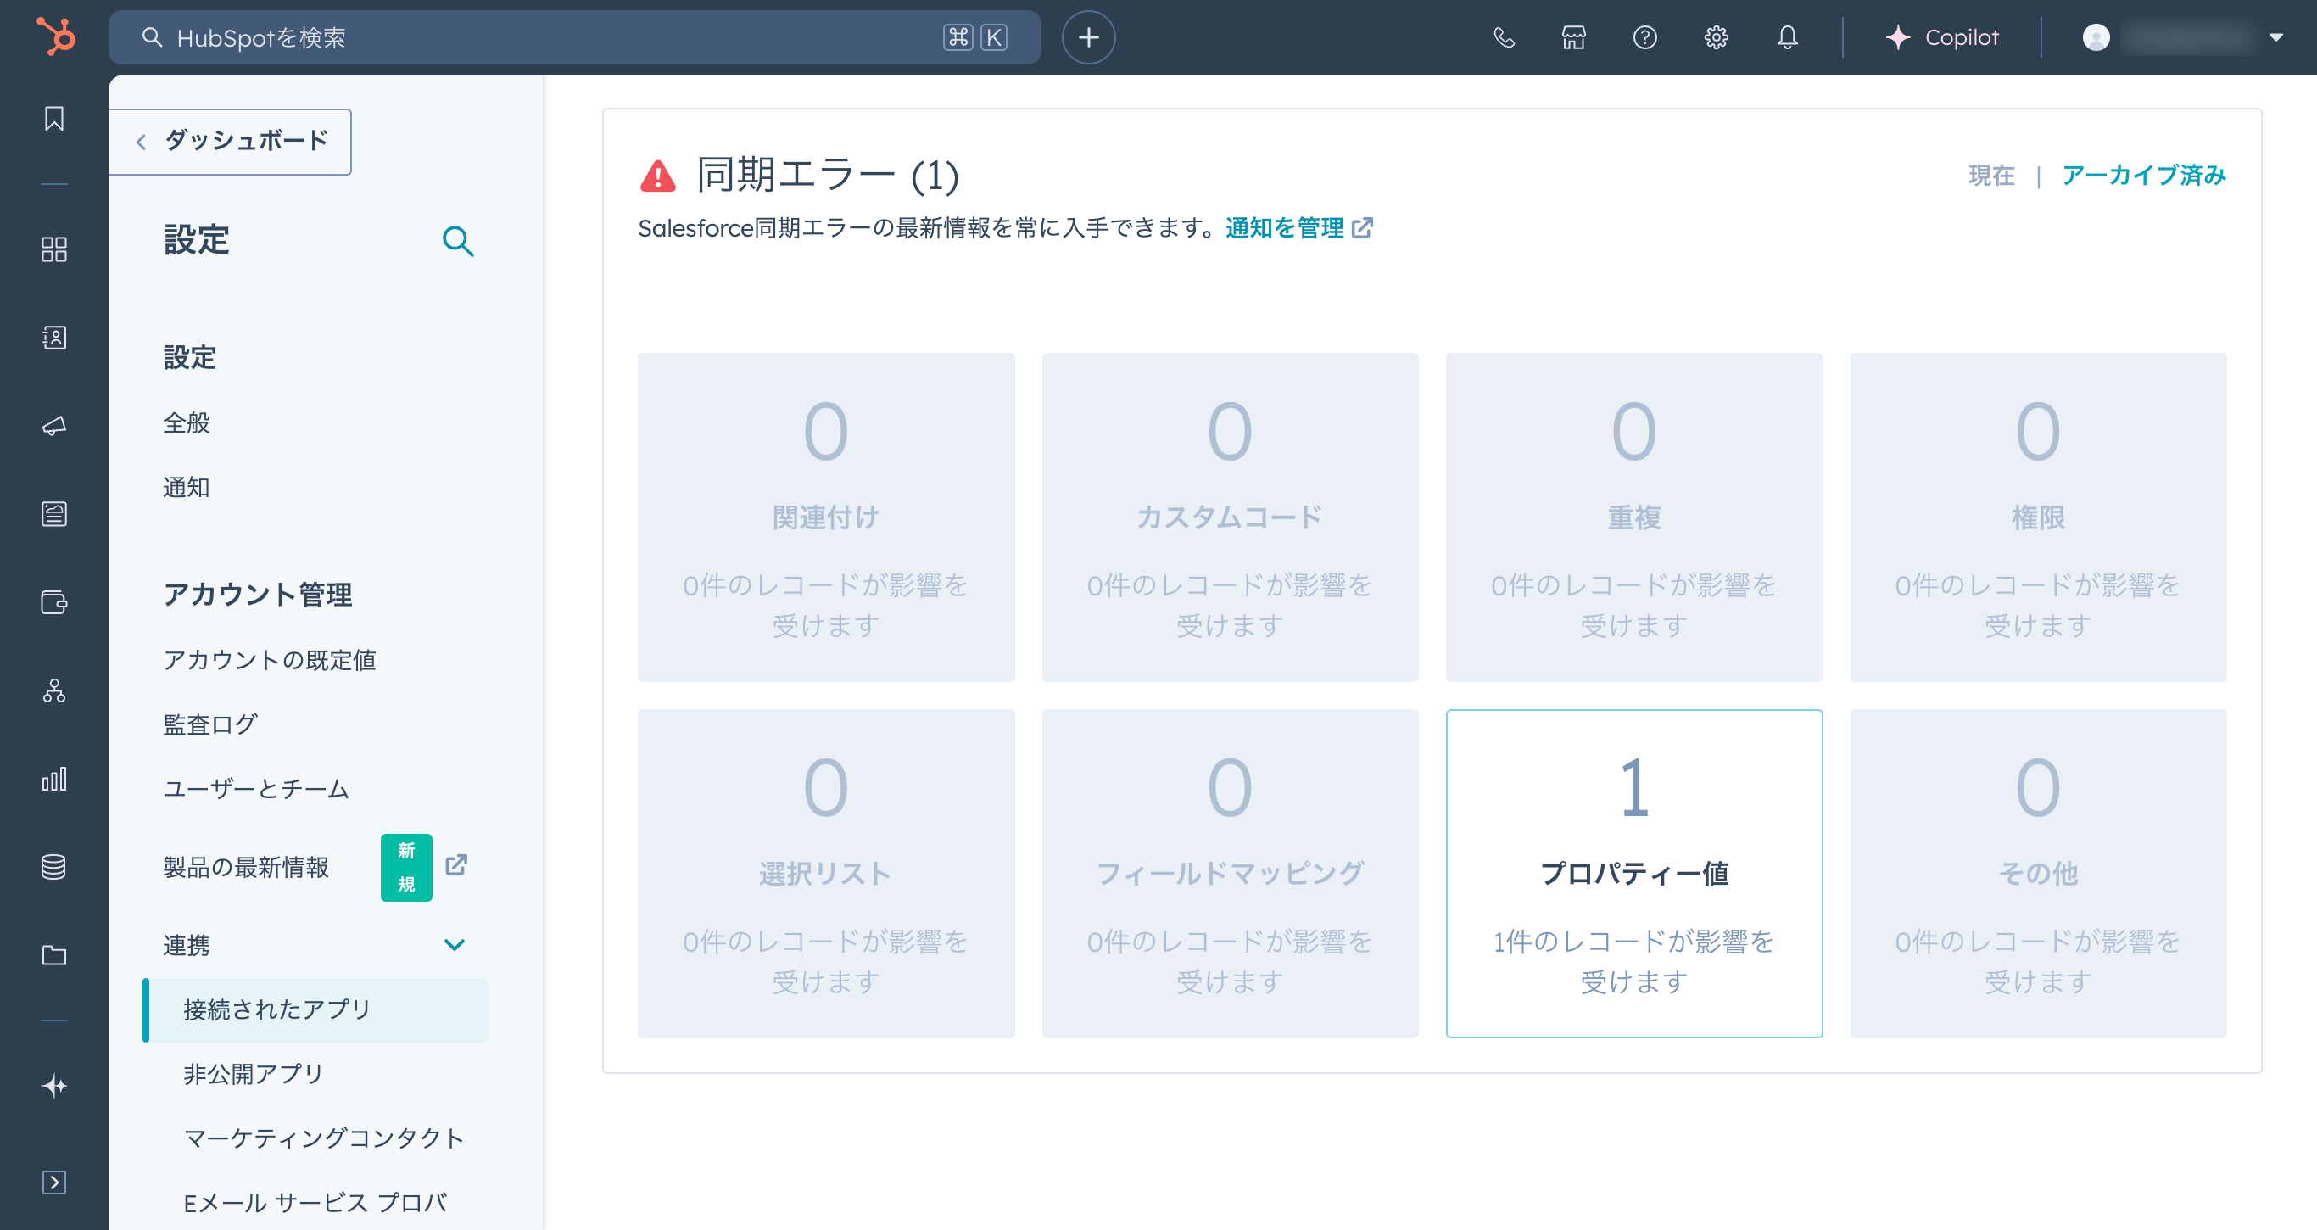This screenshot has height=1230, width=2317.
Task: Search settings with the magnifier icon
Action: tap(458, 241)
